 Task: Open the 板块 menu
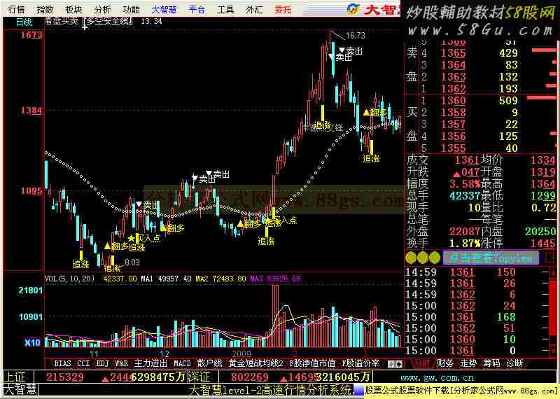click(73, 9)
